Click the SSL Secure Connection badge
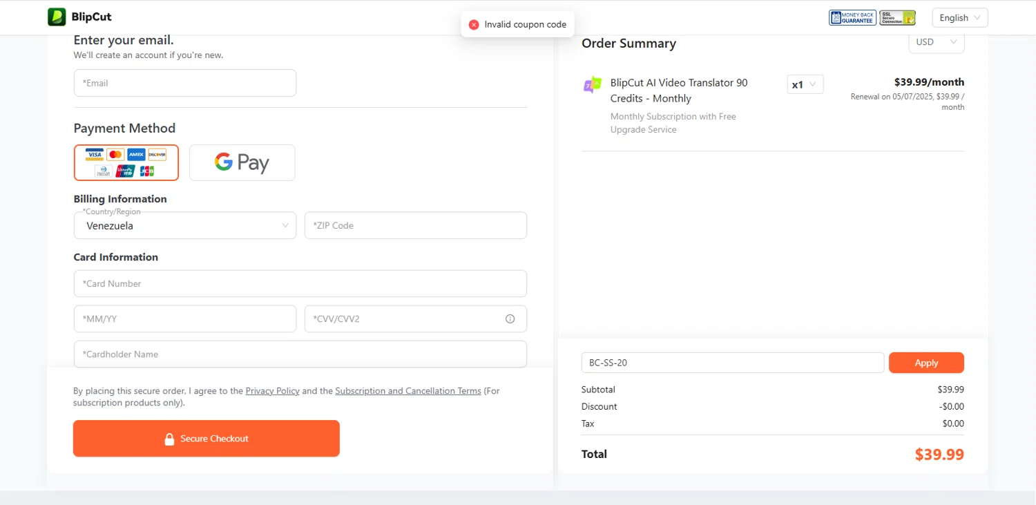 (898, 18)
